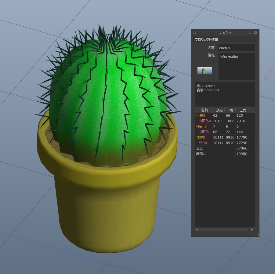The width and height of the screenshot is (275, 274).
Task: Click the 名前 field containing cuctus
Action: 237,47
